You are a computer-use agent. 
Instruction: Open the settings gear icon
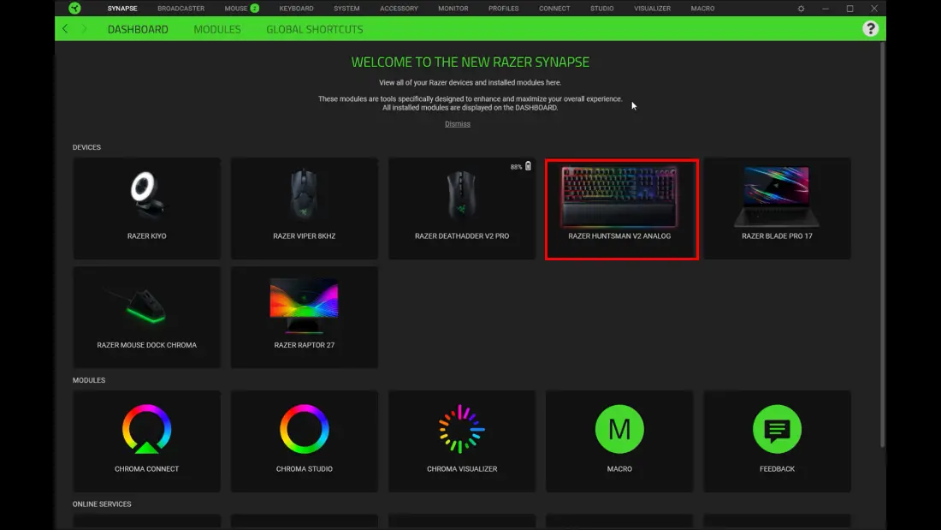point(801,9)
